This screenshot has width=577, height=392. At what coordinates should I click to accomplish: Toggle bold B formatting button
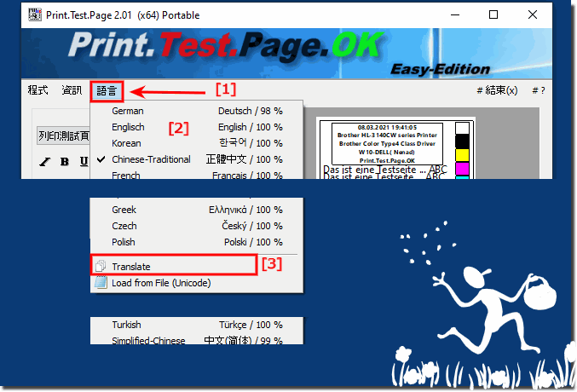point(65,162)
